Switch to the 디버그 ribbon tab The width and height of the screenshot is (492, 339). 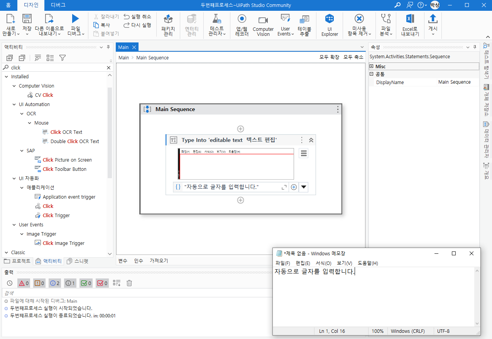click(x=58, y=5)
